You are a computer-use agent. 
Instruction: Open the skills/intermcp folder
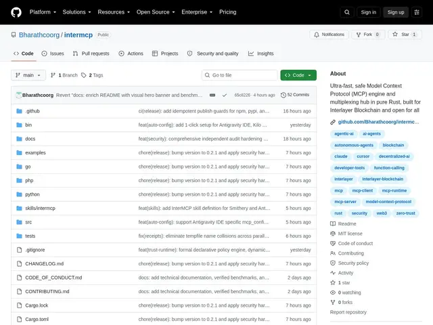click(x=40, y=209)
